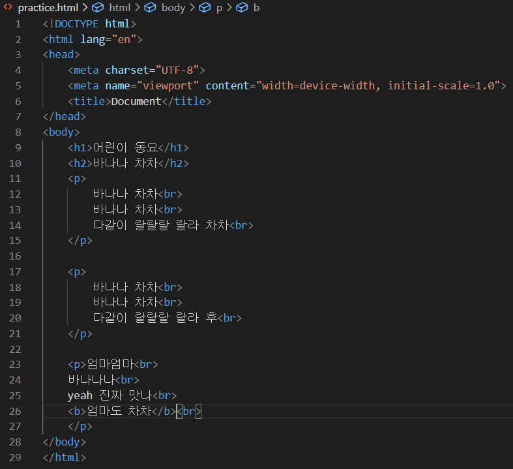Click the h2 text 바나나 차차 on line 10

click(x=126, y=163)
